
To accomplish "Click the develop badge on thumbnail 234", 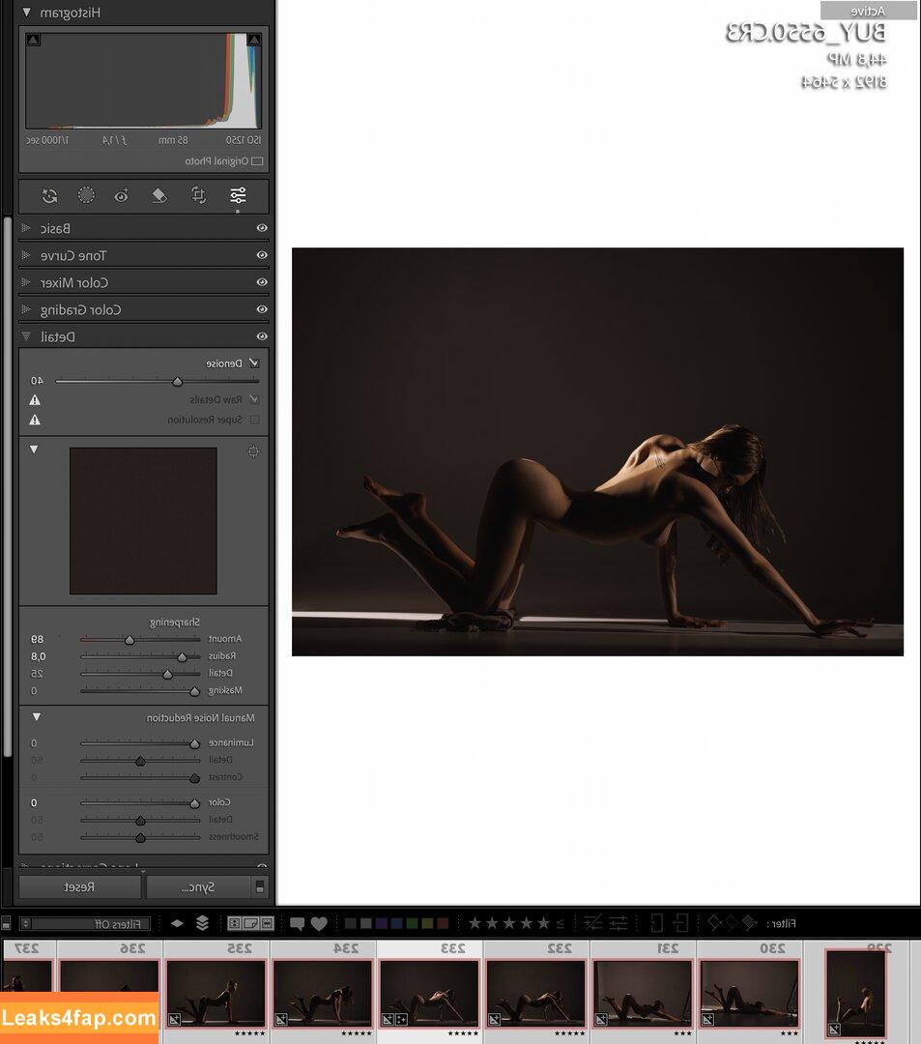I will tap(281, 1020).
